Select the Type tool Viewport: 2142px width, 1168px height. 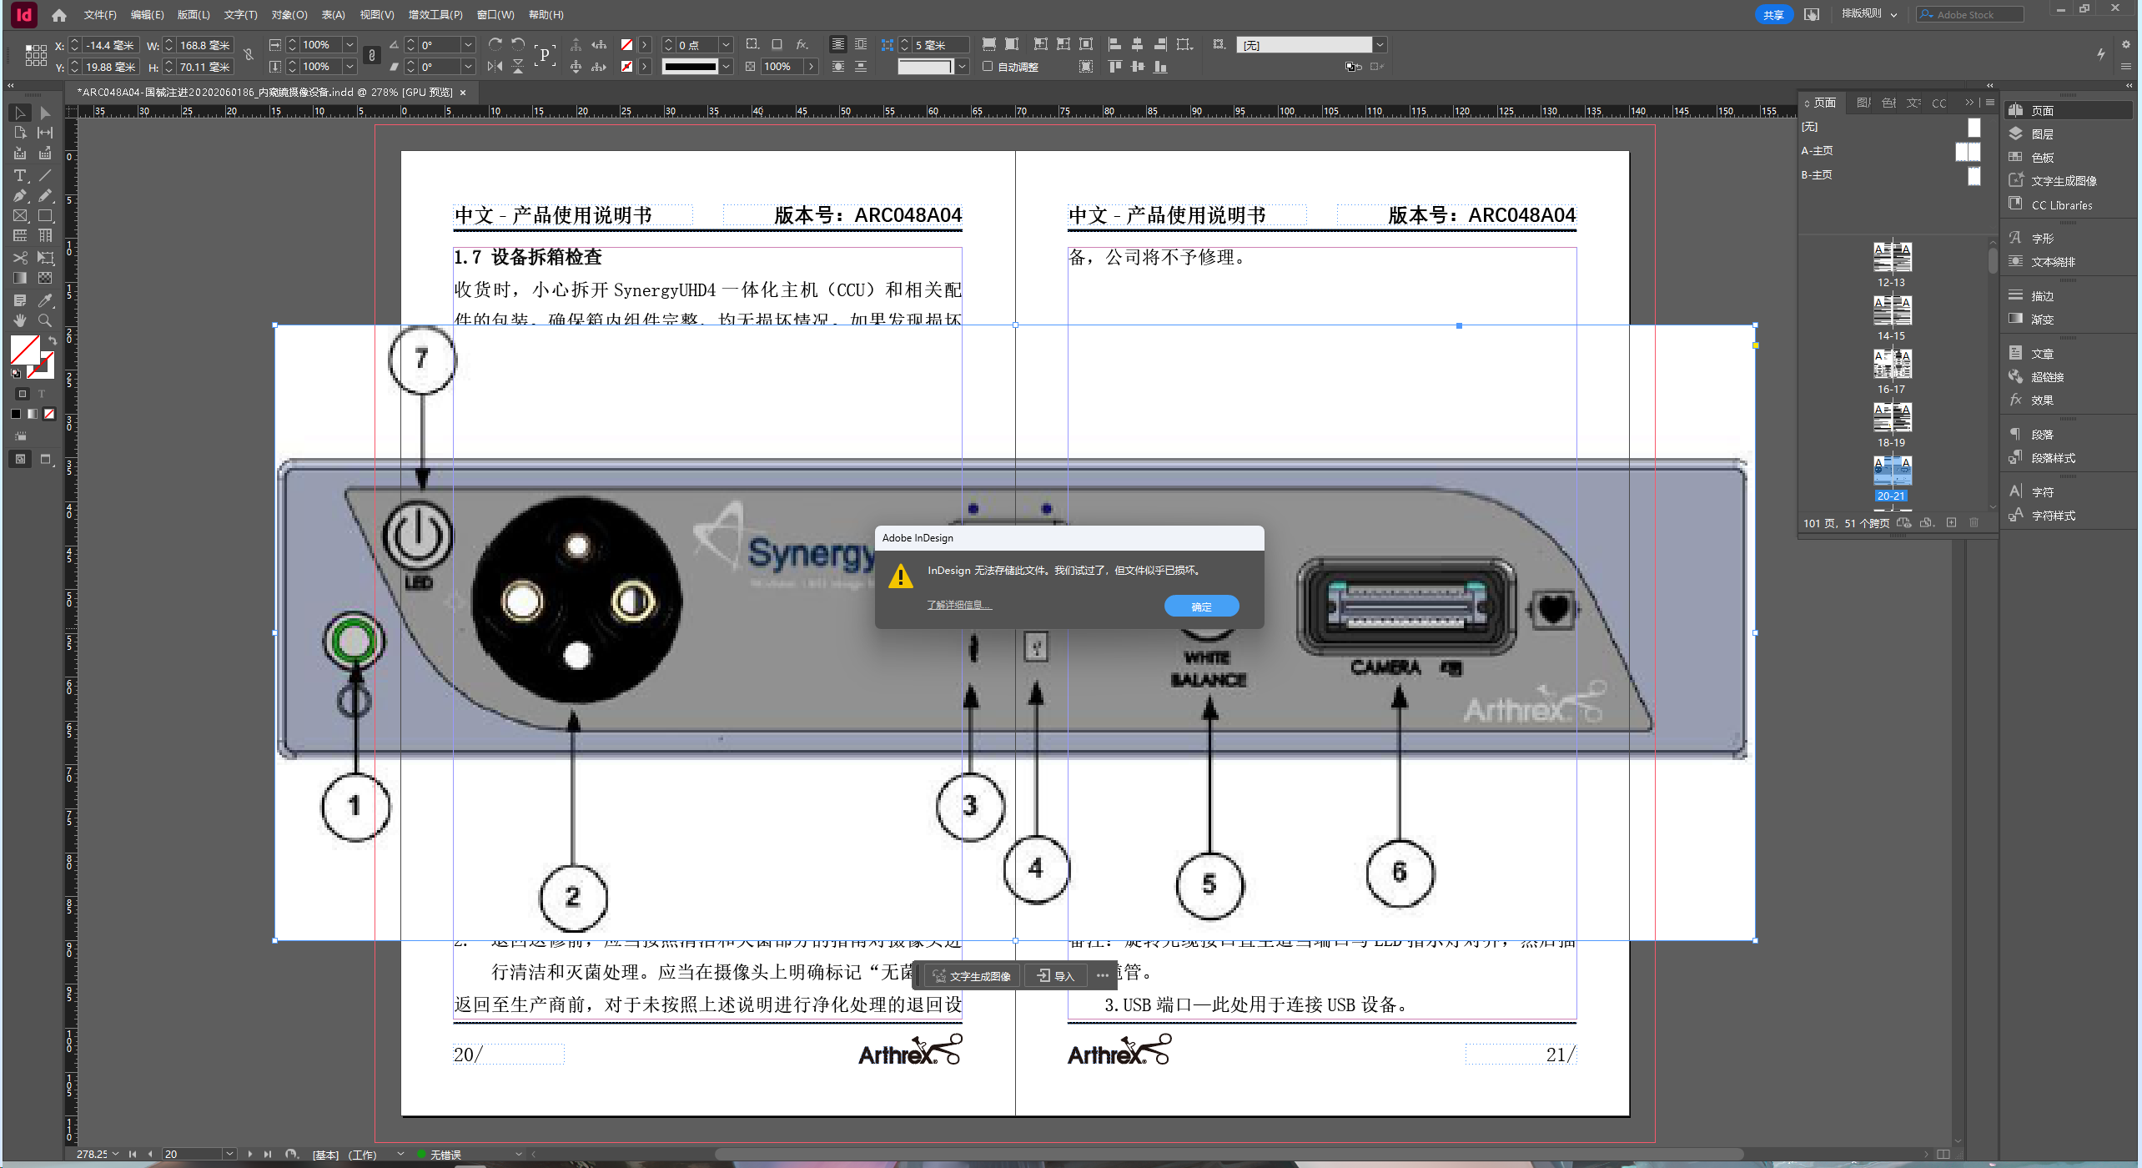coord(19,175)
